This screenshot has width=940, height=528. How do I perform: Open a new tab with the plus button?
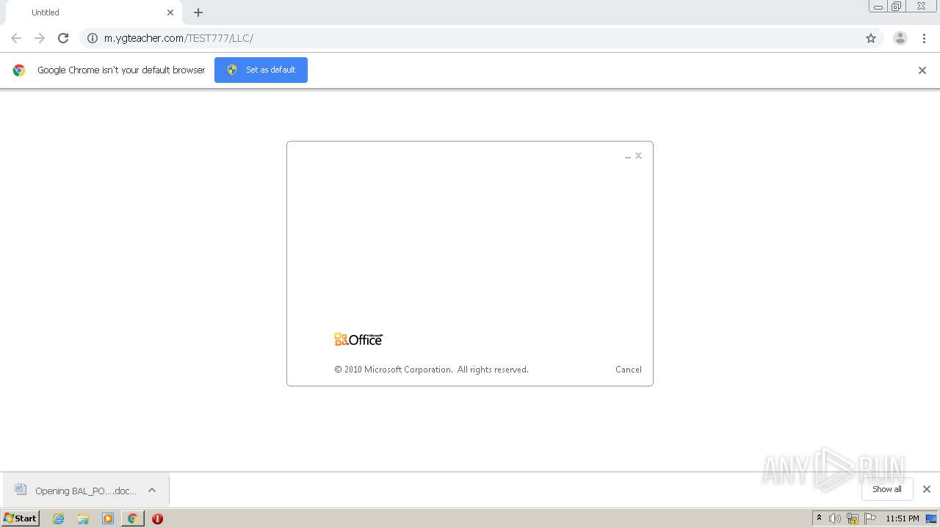click(198, 12)
